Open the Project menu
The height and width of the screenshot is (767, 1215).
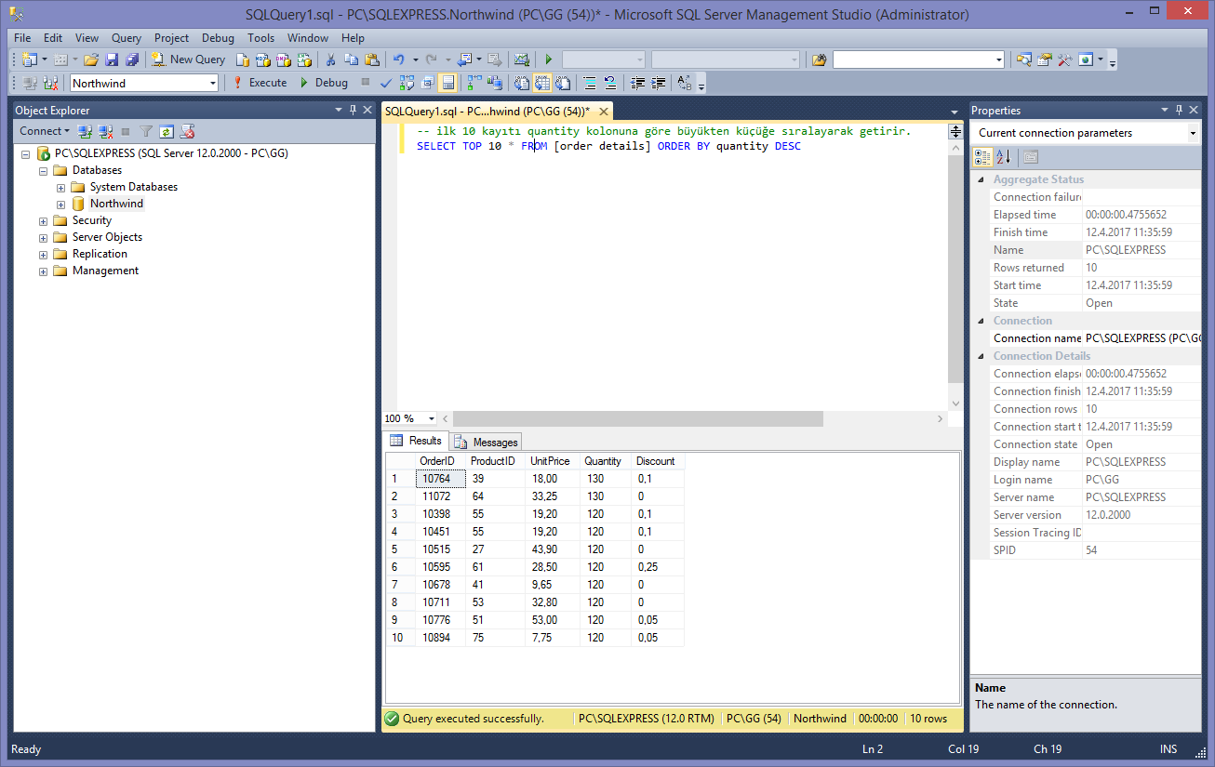(171, 38)
